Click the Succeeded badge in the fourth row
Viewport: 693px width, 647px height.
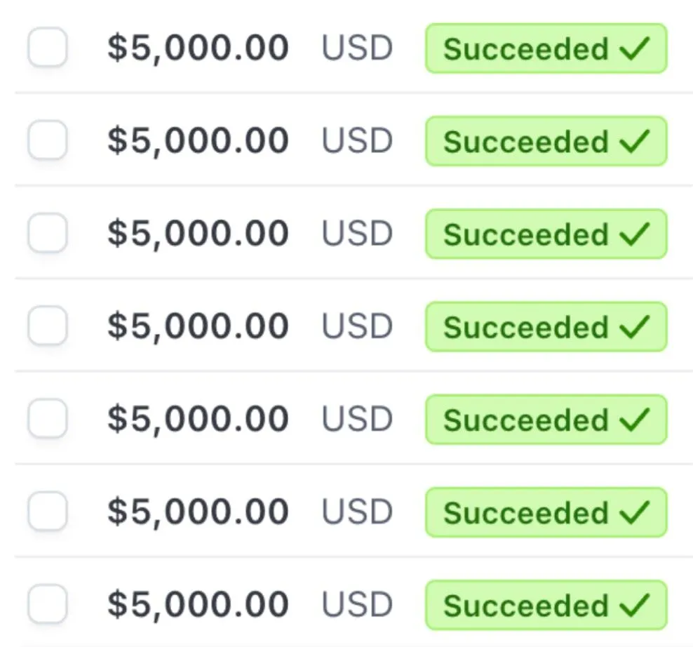tap(546, 327)
